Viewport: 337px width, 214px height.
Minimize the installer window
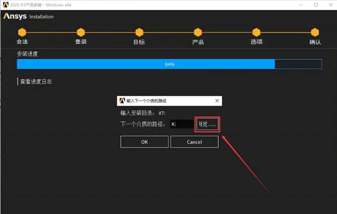click(301, 5)
